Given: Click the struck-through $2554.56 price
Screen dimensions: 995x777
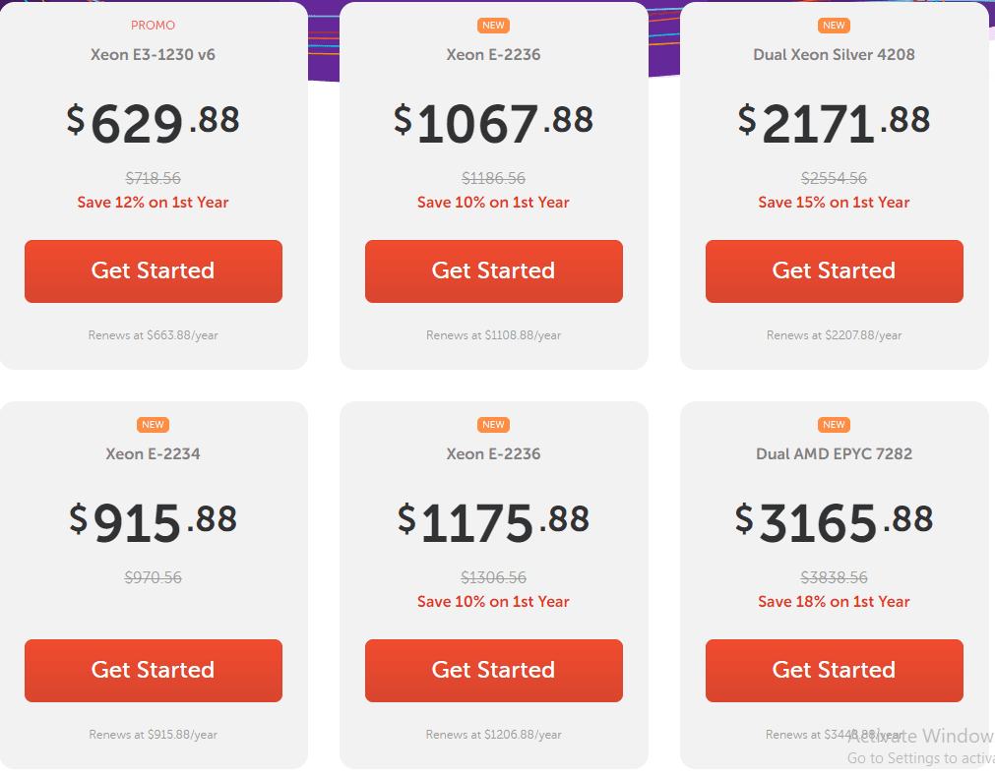Looking at the screenshot, I should [x=834, y=178].
